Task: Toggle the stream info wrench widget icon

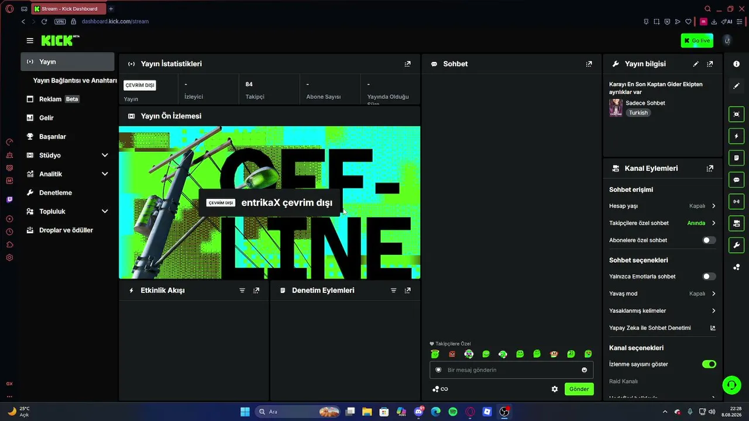Action: click(x=736, y=245)
